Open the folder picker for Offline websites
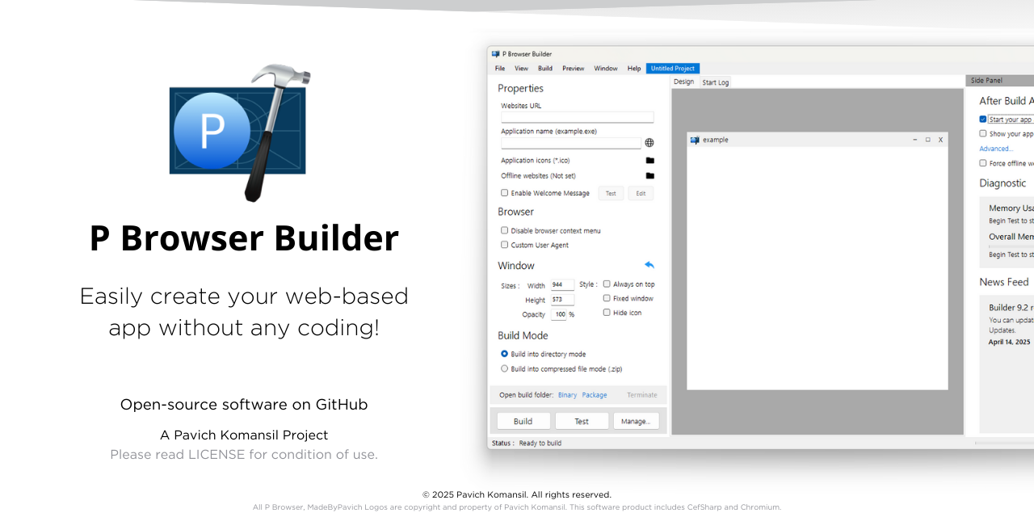1034x517 pixels. tap(649, 175)
